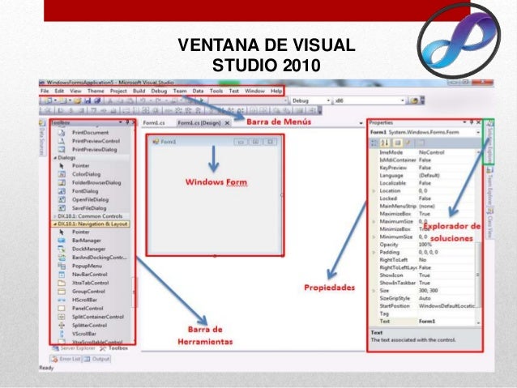This screenshot has width=517, height=388.
Task: Open the Team Explorer side tab
Action: [x=490, y=186]
